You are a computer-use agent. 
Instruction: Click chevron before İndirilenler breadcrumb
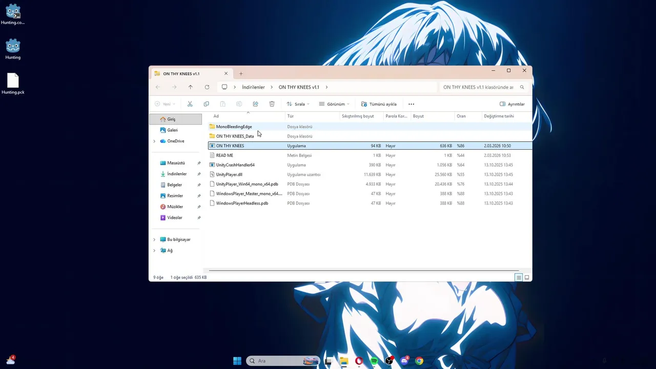(236, 87)
